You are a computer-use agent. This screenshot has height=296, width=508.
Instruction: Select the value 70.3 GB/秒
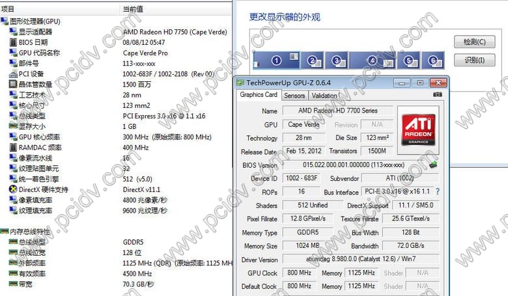(138, 284)
